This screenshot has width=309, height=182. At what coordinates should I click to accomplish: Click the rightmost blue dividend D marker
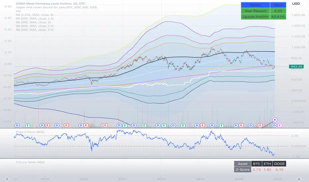[x=275, y=125]
